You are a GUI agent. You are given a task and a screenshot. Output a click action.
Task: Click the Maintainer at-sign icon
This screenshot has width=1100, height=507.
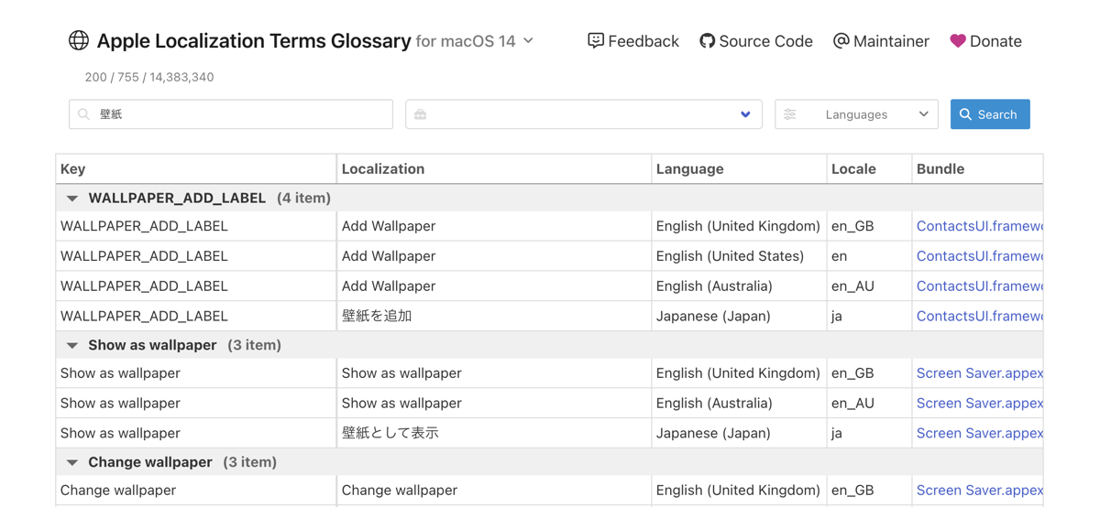(x=841, y=40)
